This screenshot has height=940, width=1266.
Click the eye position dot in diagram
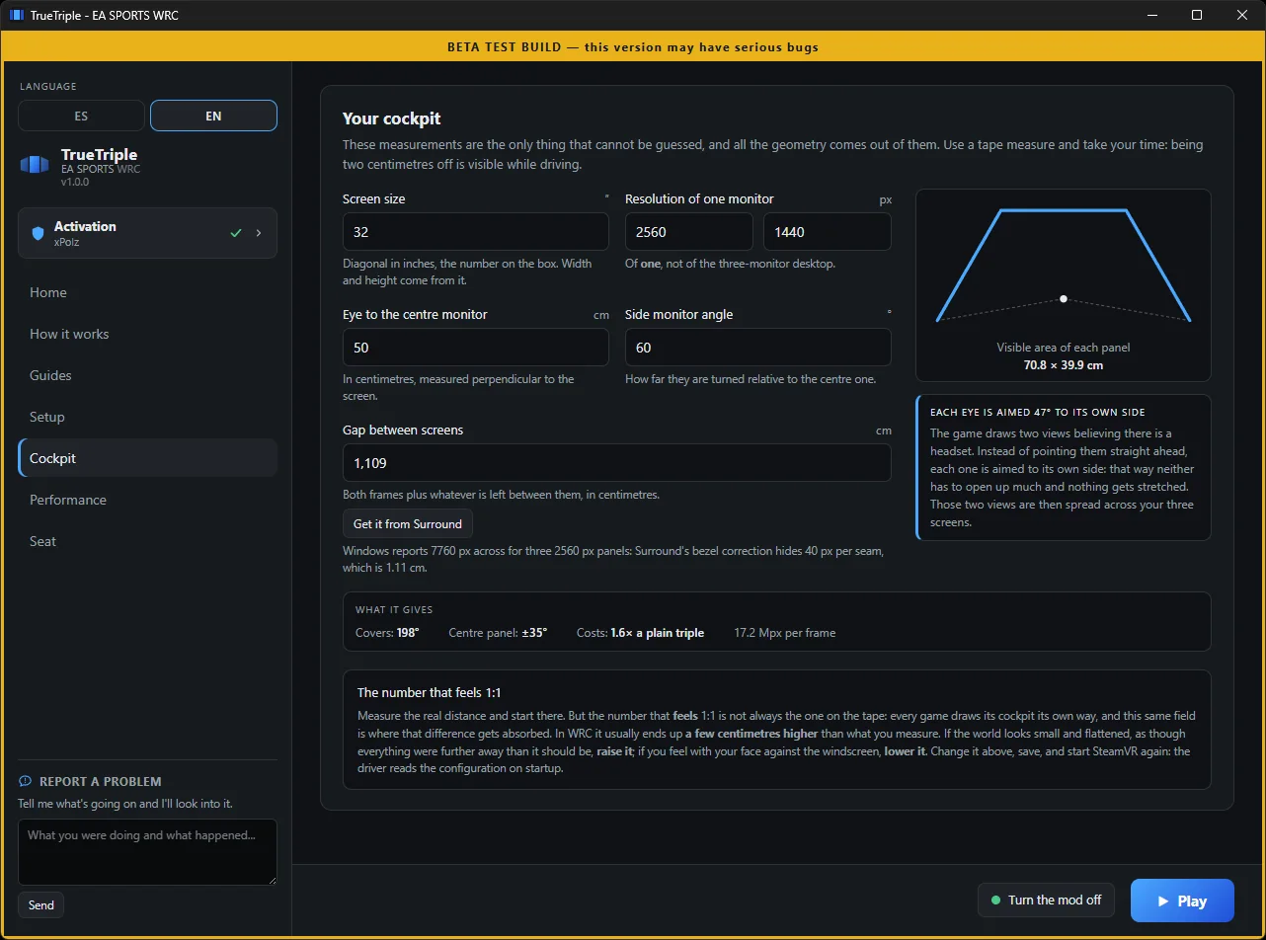[x=1064, y=298]
